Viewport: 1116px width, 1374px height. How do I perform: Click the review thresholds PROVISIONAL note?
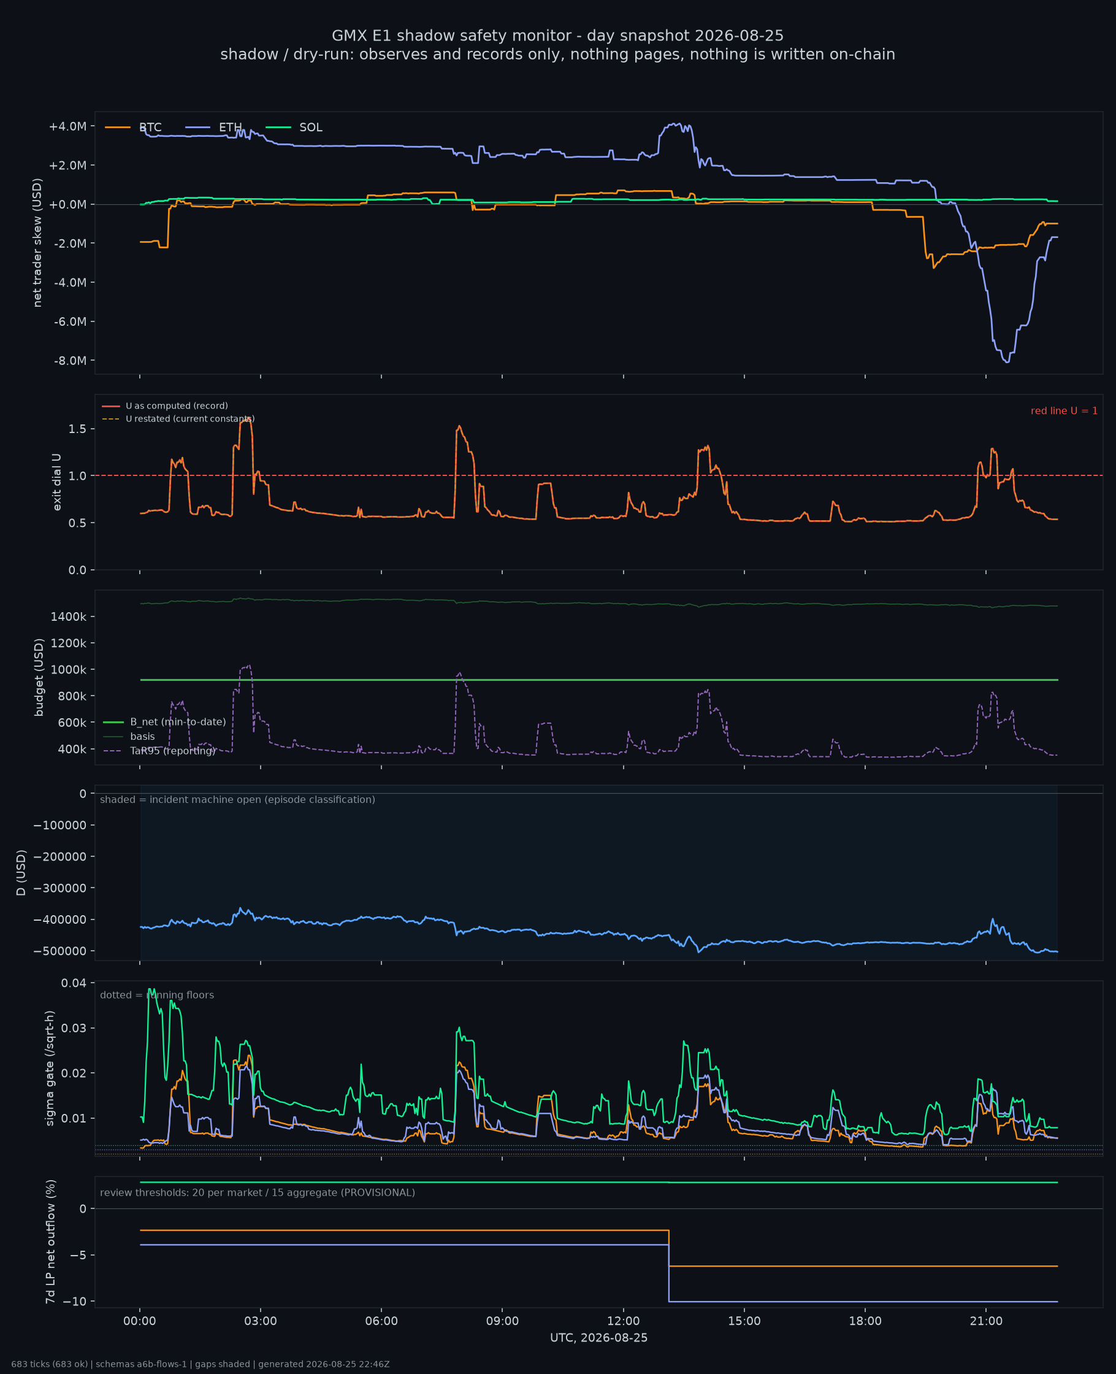257,1192
